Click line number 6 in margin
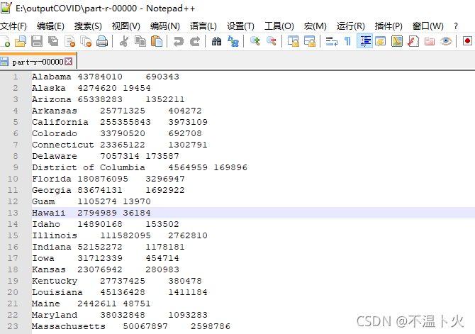 [16, 133]
